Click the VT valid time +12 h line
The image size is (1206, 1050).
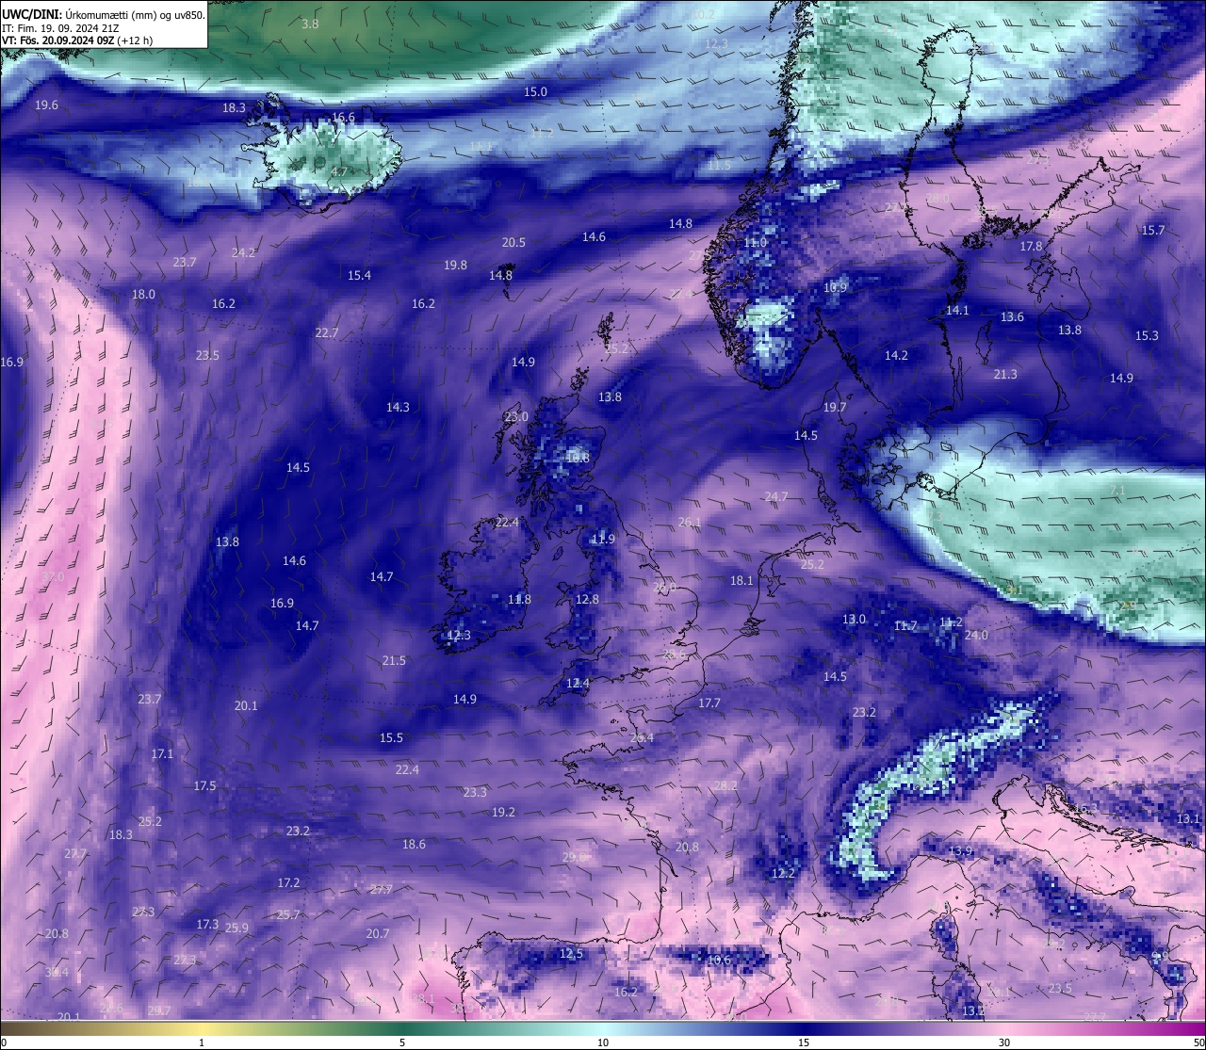tap(78, 40)
